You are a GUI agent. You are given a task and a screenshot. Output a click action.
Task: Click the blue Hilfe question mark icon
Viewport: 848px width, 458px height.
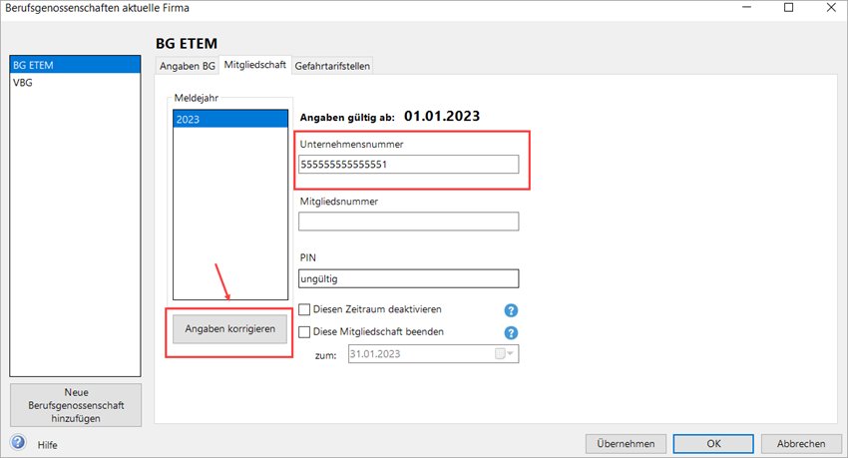[x=18, y=442]
